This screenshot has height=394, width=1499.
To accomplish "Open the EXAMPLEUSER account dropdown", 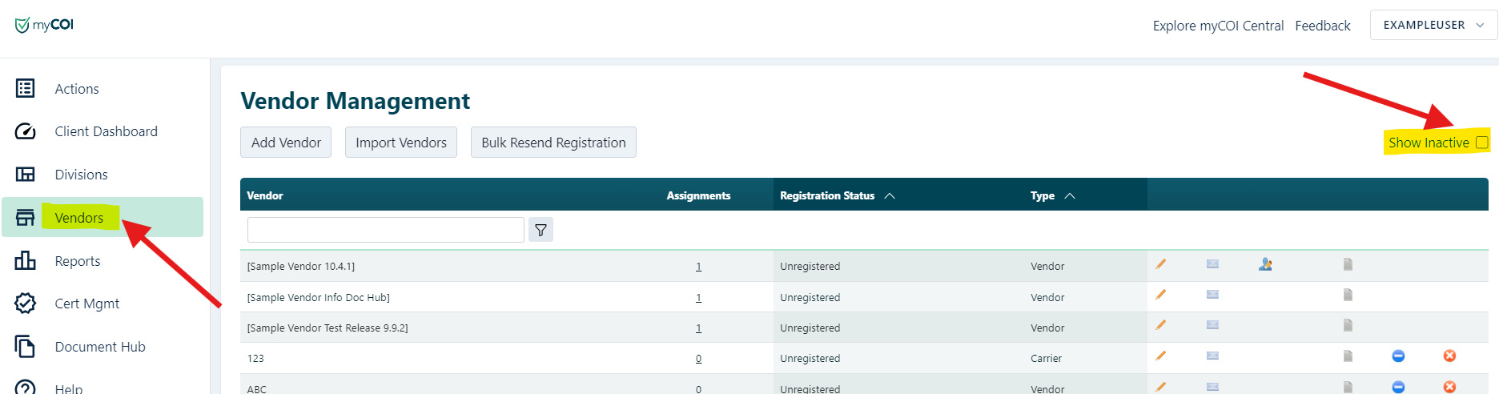I will pos(1433,25).
